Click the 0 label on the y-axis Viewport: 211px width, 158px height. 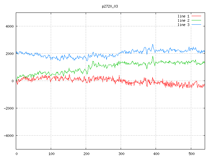pyautogui.click(x=12, y=81)
